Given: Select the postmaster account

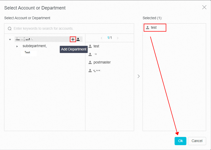Looking at the screenshot, I should click(x=102, y=62).
